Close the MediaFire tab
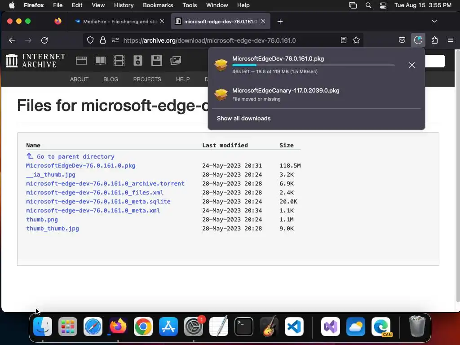The width and height of the screenshot is (460, 345). 162,22
